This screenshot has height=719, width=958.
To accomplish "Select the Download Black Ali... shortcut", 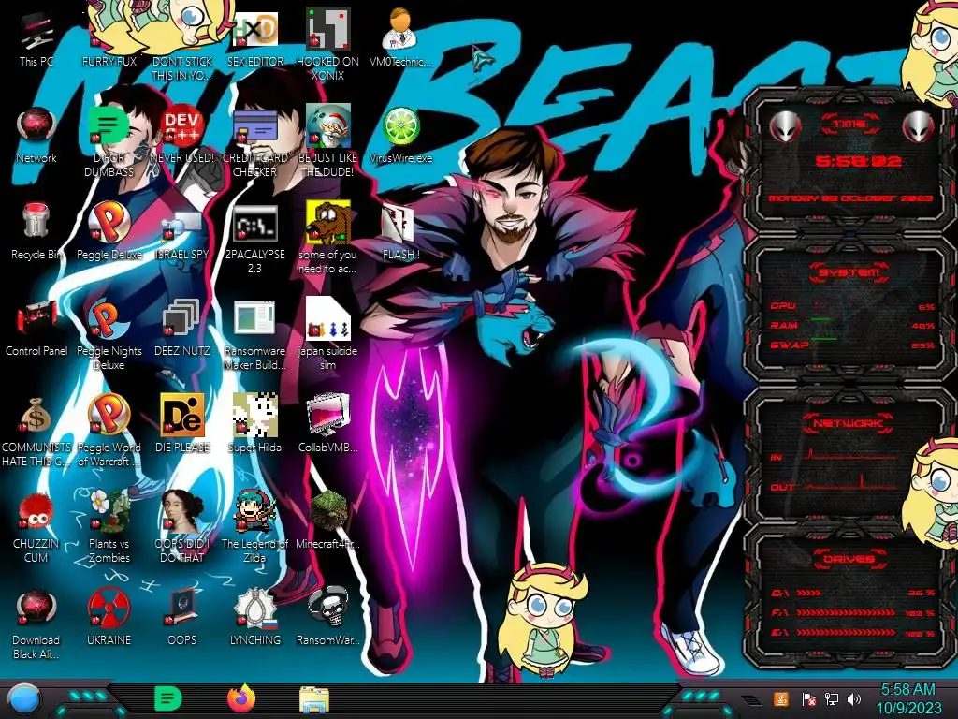I will 36,624.
